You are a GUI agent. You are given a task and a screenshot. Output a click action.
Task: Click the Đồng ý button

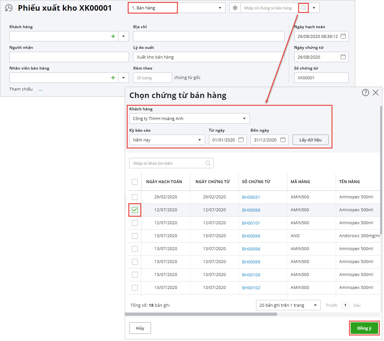[x=364, y=328]
